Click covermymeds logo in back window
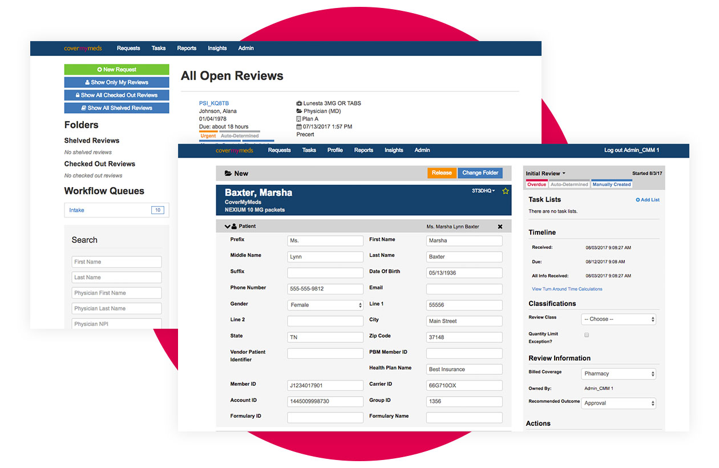This screenshot has height=468, width=719. pos(83,49)
